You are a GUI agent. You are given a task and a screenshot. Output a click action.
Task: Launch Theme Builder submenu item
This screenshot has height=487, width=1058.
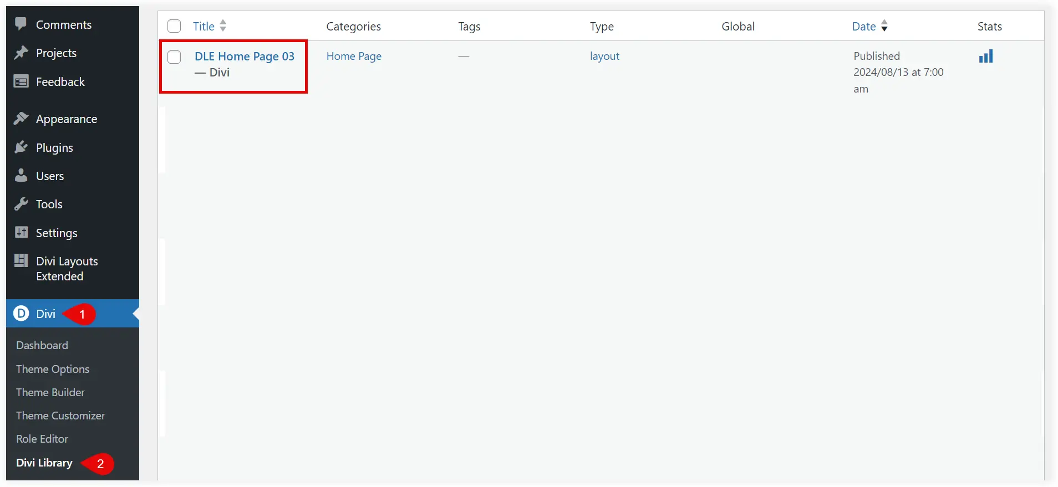click(50, 392)
